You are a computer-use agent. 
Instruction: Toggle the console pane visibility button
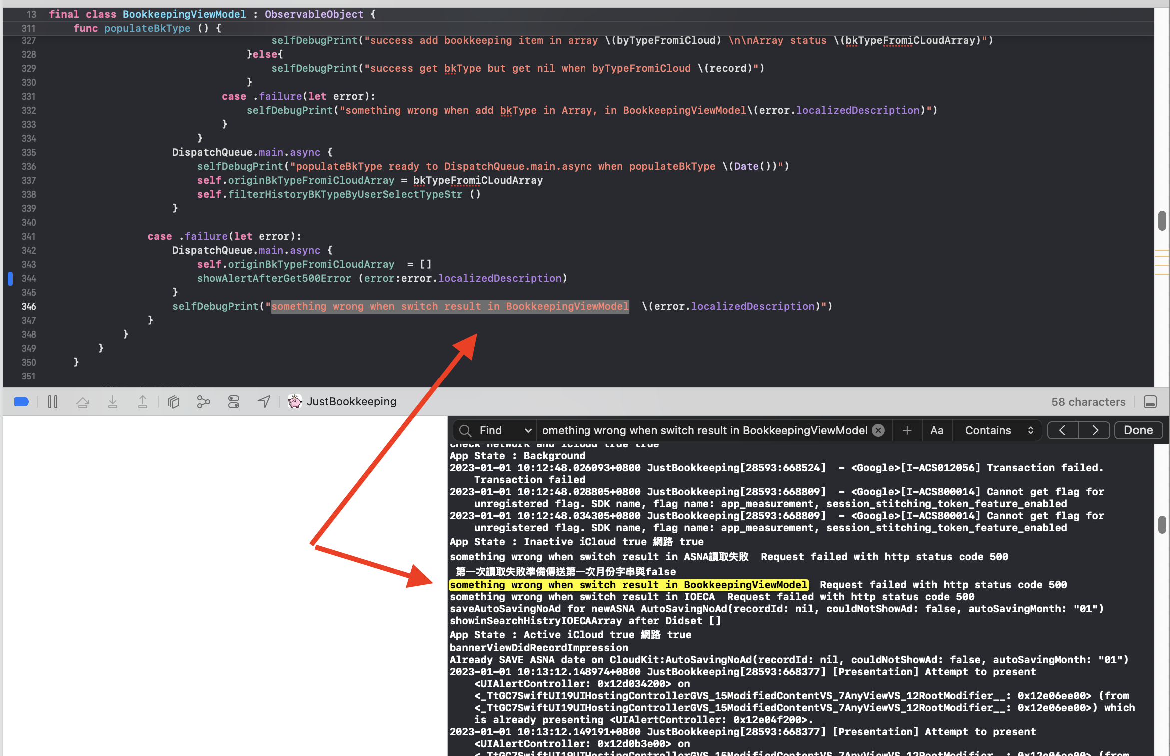point(1150,402)
